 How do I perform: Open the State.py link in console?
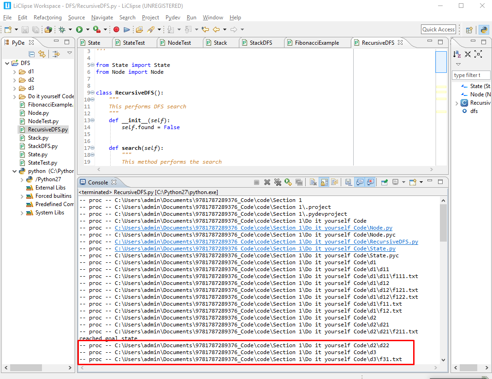click(255, 249)
